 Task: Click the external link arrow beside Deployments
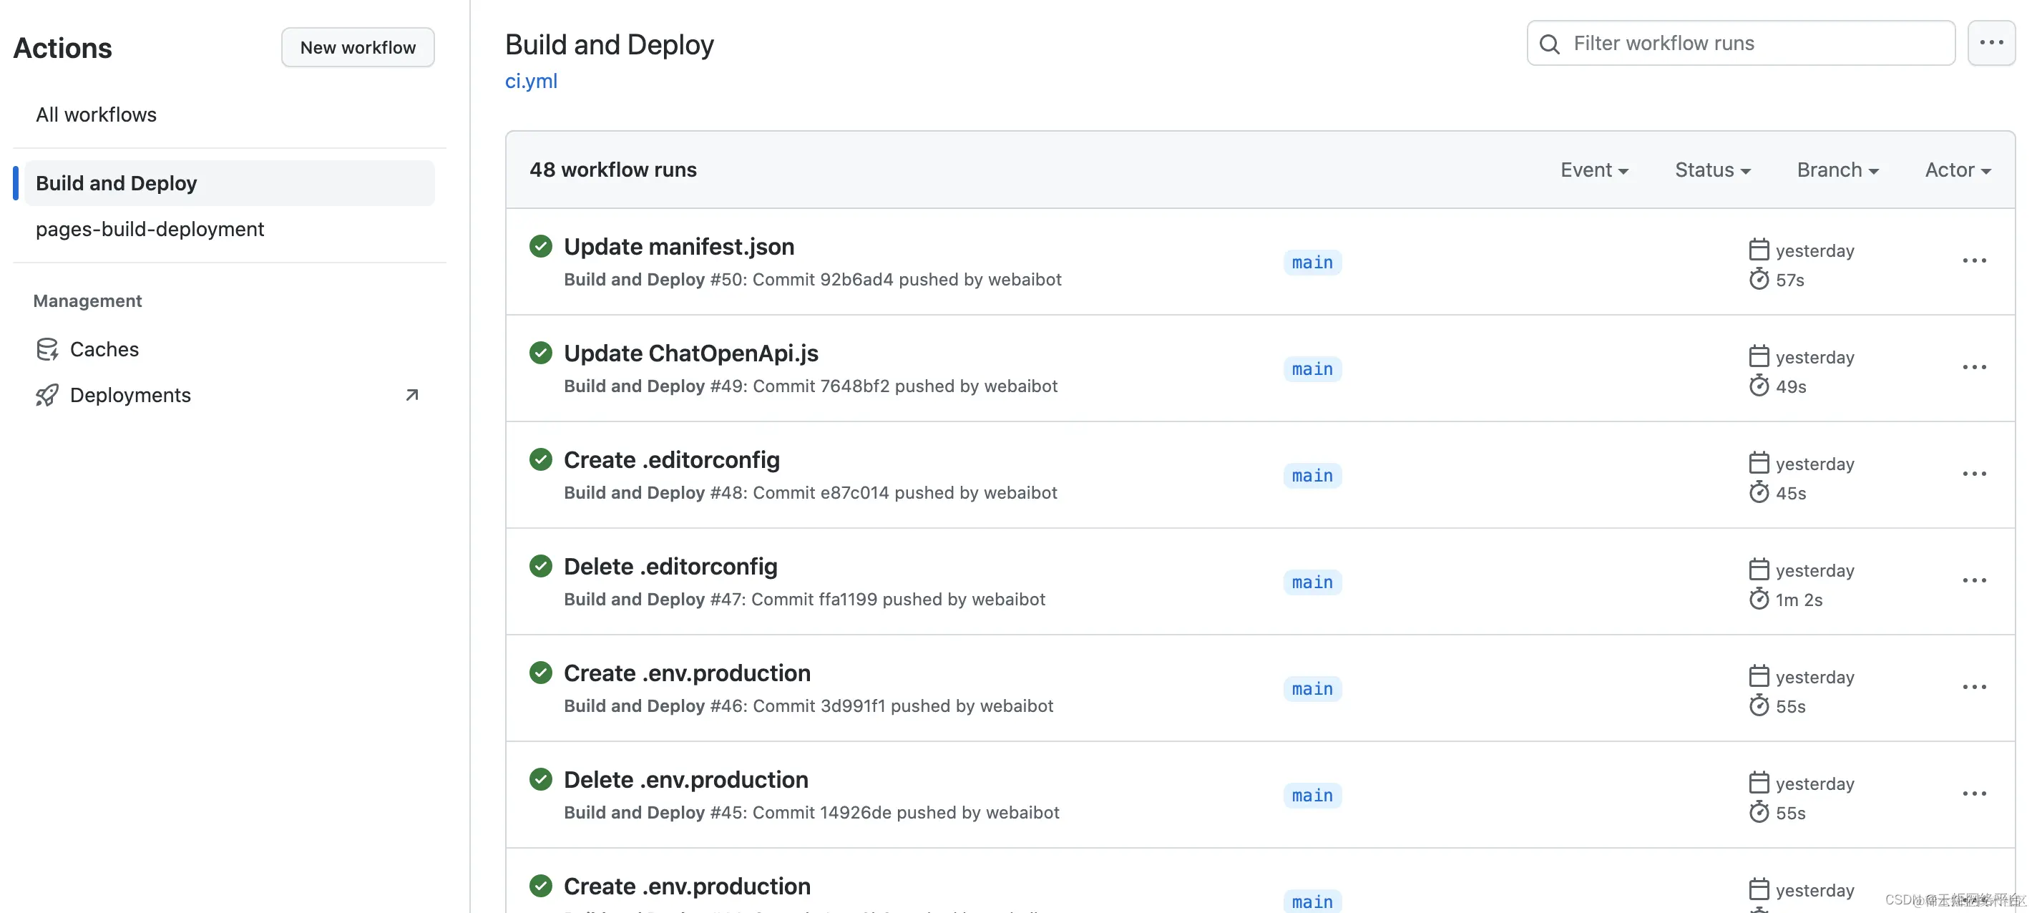pyautogui.click(x=411, y=394)
